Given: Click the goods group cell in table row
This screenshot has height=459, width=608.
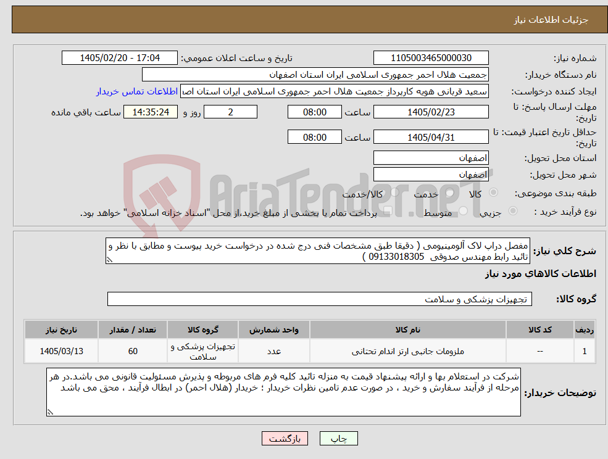Looking at the screenshot, I should pyautogui.click(x=203, y=351).
